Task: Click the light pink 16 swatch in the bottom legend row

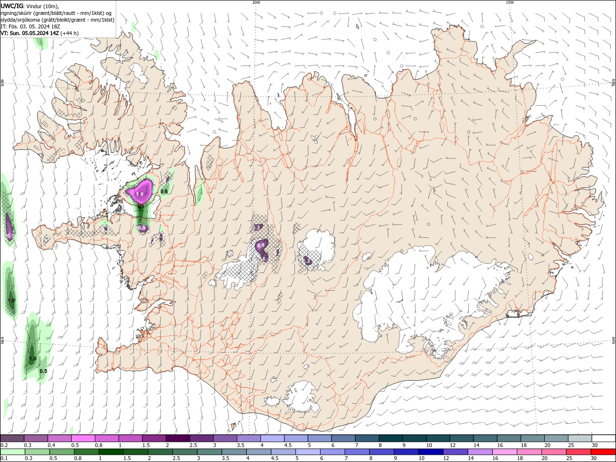Action: point(504,452)
